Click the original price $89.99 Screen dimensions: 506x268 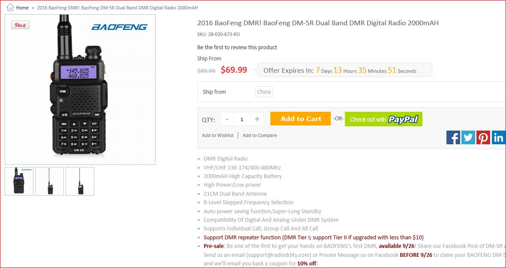coord(206,71)
